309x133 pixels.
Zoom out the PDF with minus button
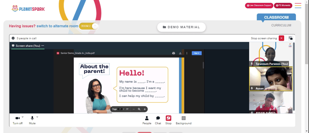pyautogui.click(x=133, y=109)
